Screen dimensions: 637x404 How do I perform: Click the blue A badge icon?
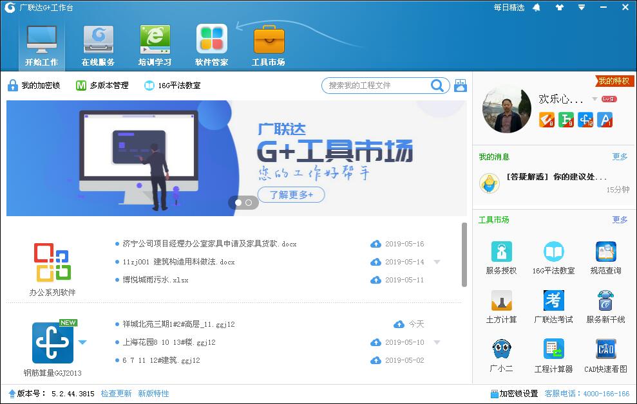pyautogui.click(x=605, y=120)
